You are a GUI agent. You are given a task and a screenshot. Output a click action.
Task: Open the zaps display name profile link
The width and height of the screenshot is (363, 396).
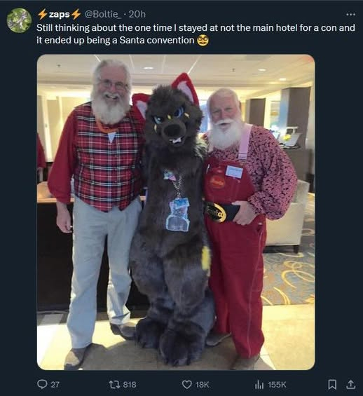click(60, 15)
